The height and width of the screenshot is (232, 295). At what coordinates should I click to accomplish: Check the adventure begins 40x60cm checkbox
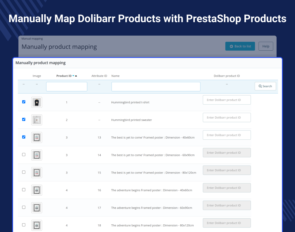(x=24, y=190)
